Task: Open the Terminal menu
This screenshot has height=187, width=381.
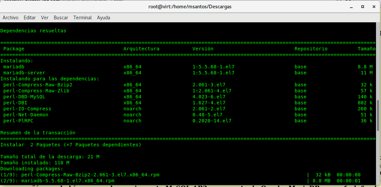Action: click(82, 18)
